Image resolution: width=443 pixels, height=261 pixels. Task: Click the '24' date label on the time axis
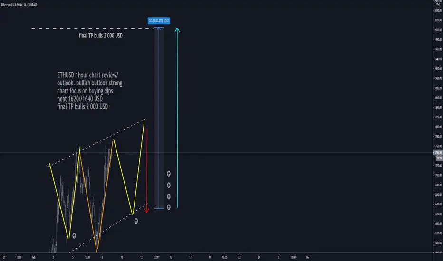point(259,257)
